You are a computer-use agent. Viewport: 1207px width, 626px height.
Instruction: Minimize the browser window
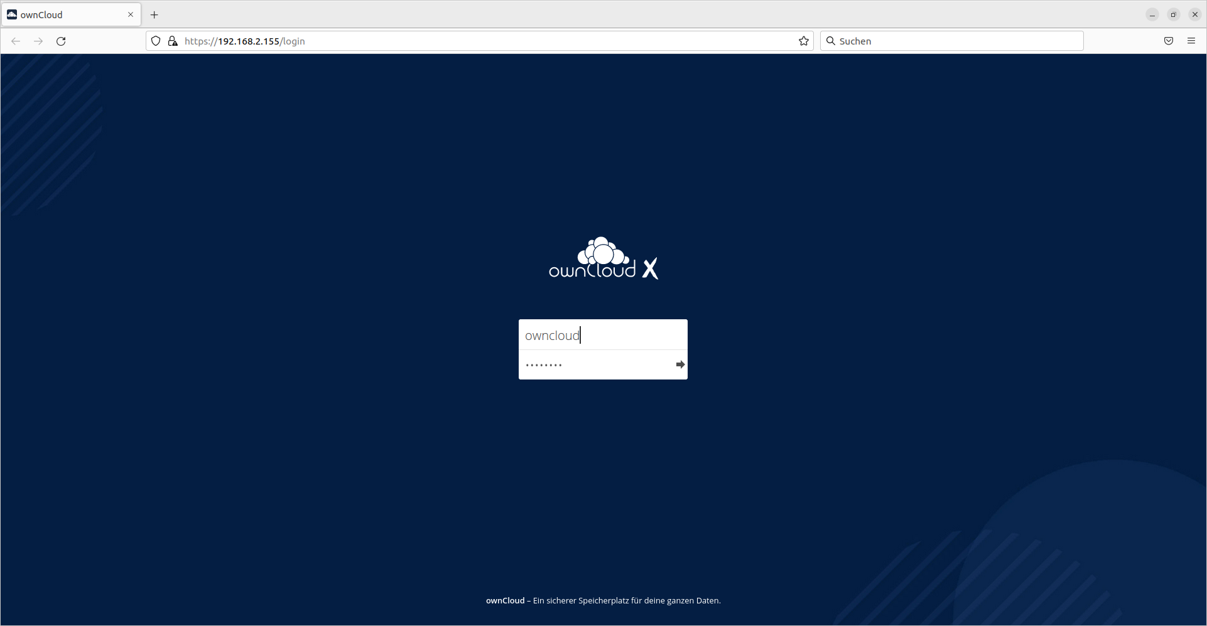point(1152,14)
